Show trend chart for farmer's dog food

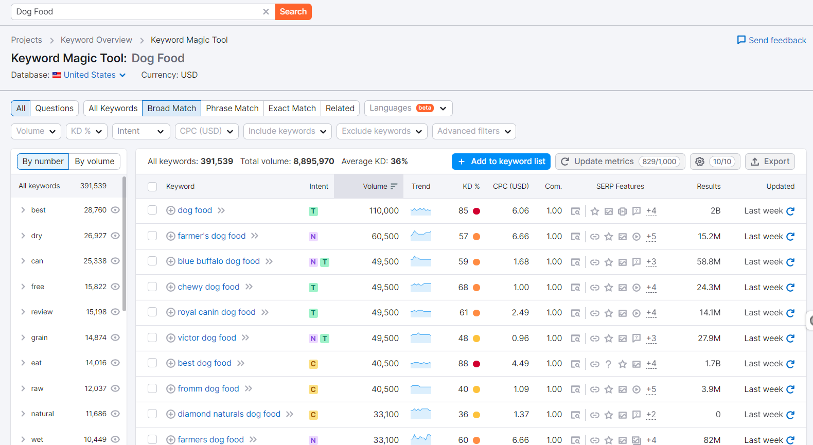coord(421,236)
